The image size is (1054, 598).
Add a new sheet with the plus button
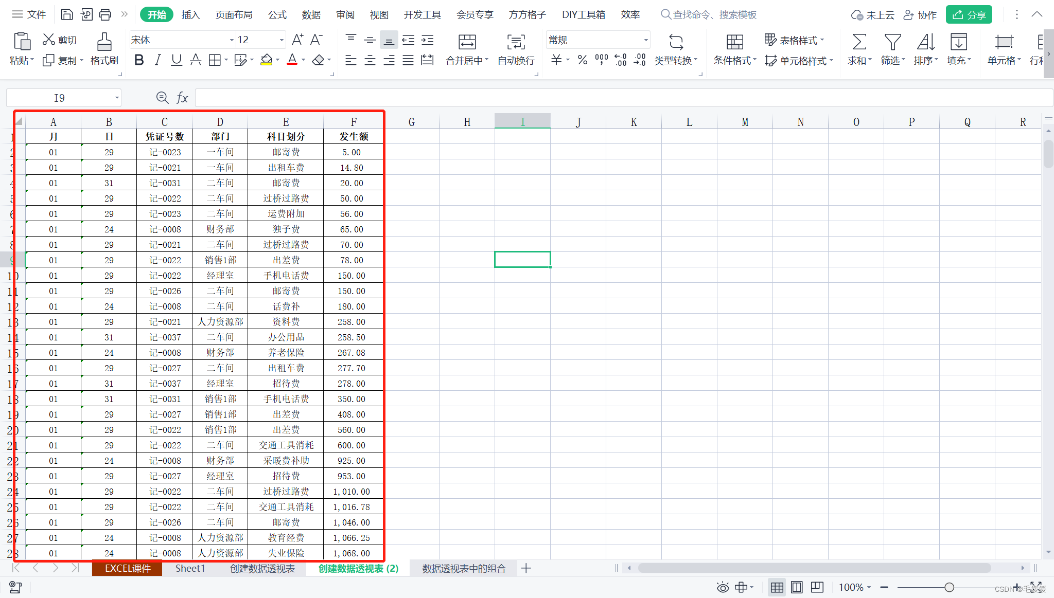click(526, 568)
